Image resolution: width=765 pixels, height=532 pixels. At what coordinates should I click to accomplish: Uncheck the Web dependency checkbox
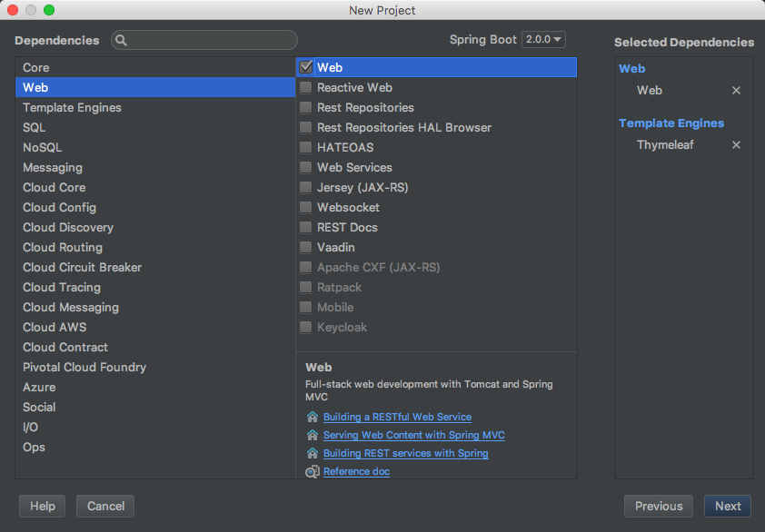(306, 67)
